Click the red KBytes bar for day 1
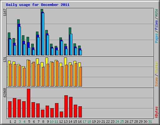This screenshot has height=125, width=160. 10,109
